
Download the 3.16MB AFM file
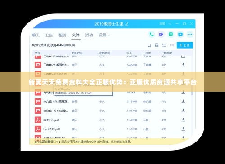tap(183, 102)
